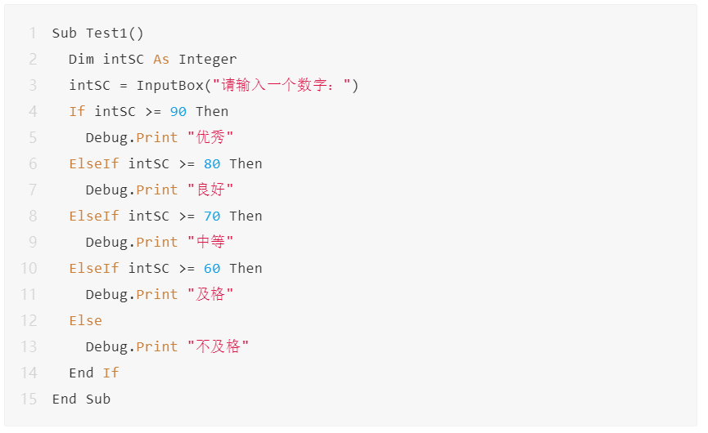Click line number 10 in the gutter
This screenshot has height=433, width=708.
pyautogui.click(x=29, y=268)
